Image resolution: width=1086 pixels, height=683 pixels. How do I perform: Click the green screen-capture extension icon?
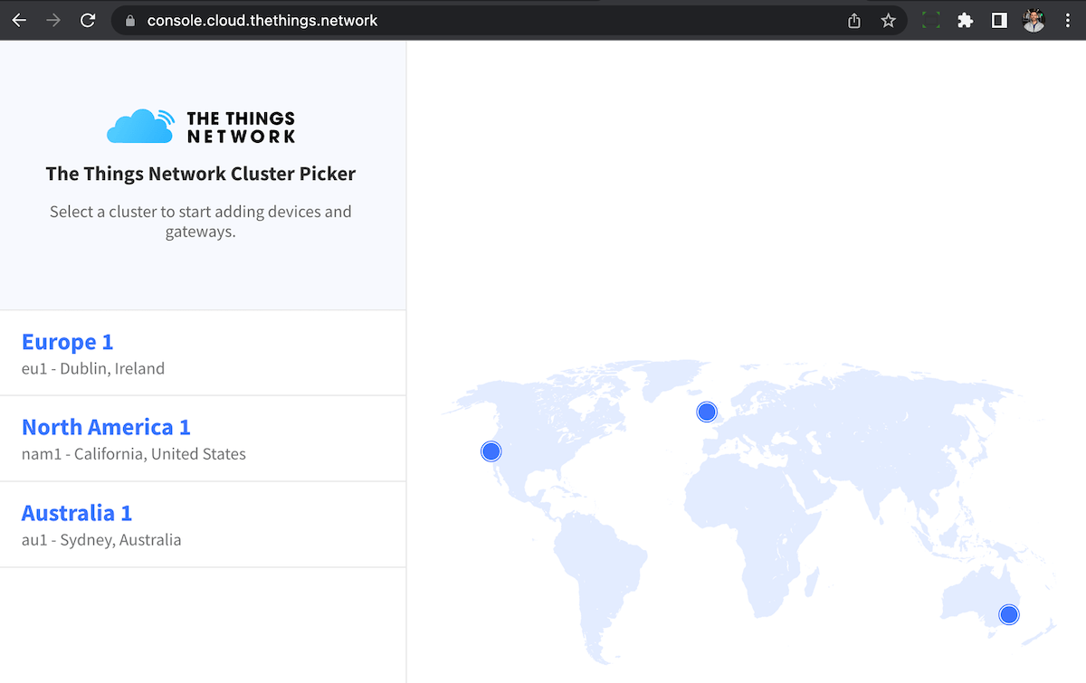pyautogui.click(x=930, y=20)
